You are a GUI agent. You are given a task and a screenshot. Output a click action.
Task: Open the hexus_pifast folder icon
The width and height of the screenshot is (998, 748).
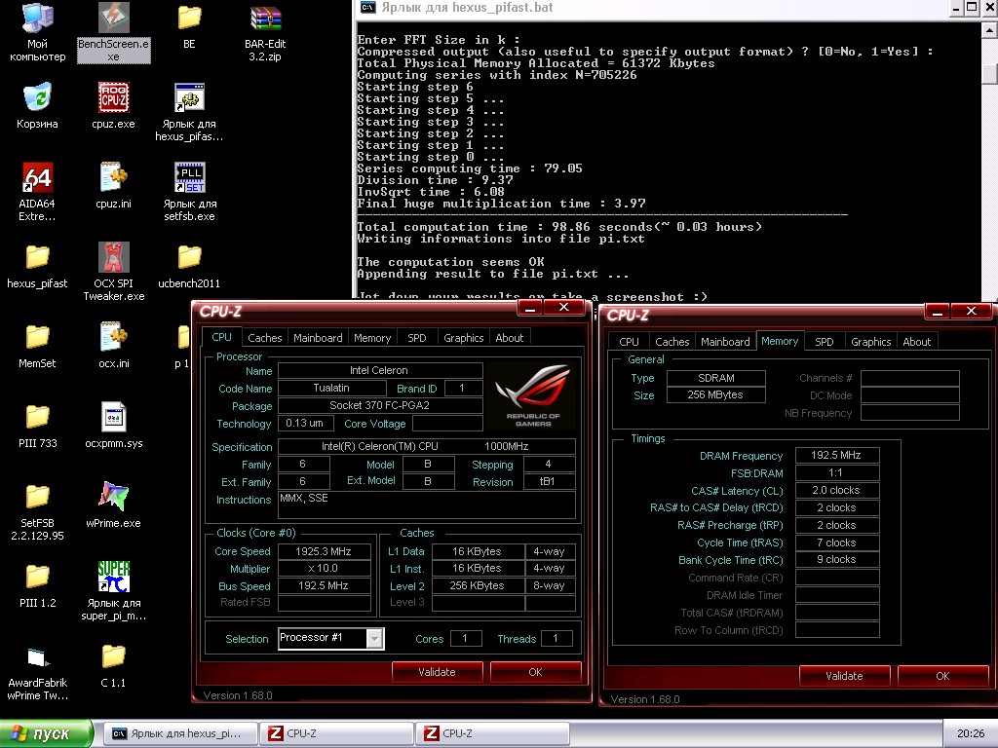pos(38,265)
